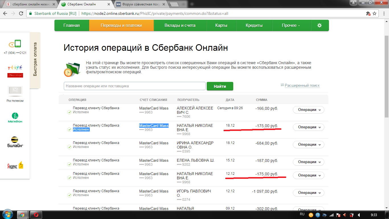Image resolution: width=389 pixels, height=219 pixels.
Task: Go to Главная menu tab
Action: (x=71, y=25)
